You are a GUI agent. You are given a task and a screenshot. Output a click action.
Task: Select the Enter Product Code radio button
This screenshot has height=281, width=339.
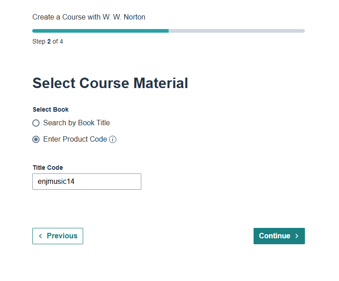click(36, 139)
